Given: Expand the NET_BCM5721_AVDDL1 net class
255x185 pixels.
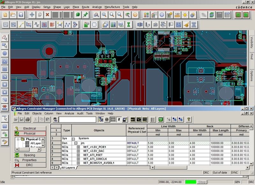Looking at the screenshot, I should [78, 163].
